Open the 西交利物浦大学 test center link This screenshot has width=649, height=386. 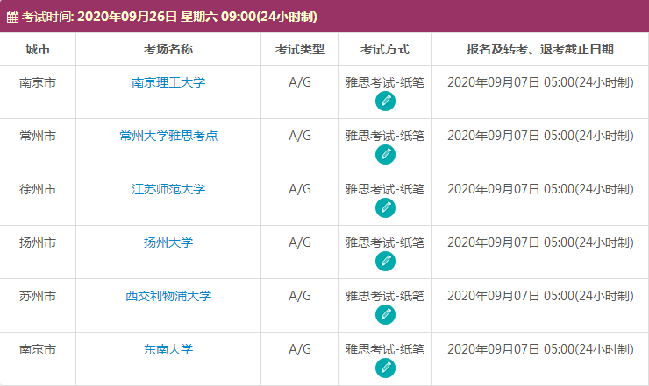[x=168, y=296]
